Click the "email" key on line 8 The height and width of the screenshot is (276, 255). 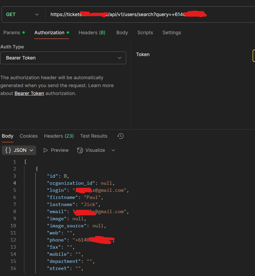tap(57, 212)
